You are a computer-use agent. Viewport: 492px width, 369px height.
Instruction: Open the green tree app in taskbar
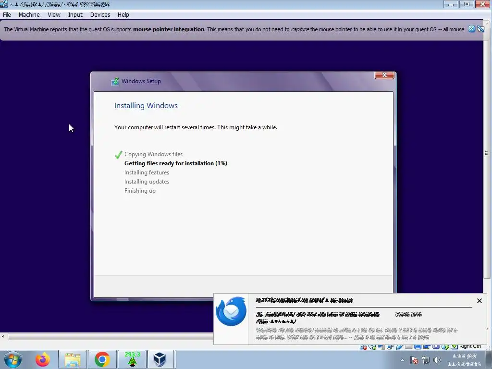coord(132,359)
